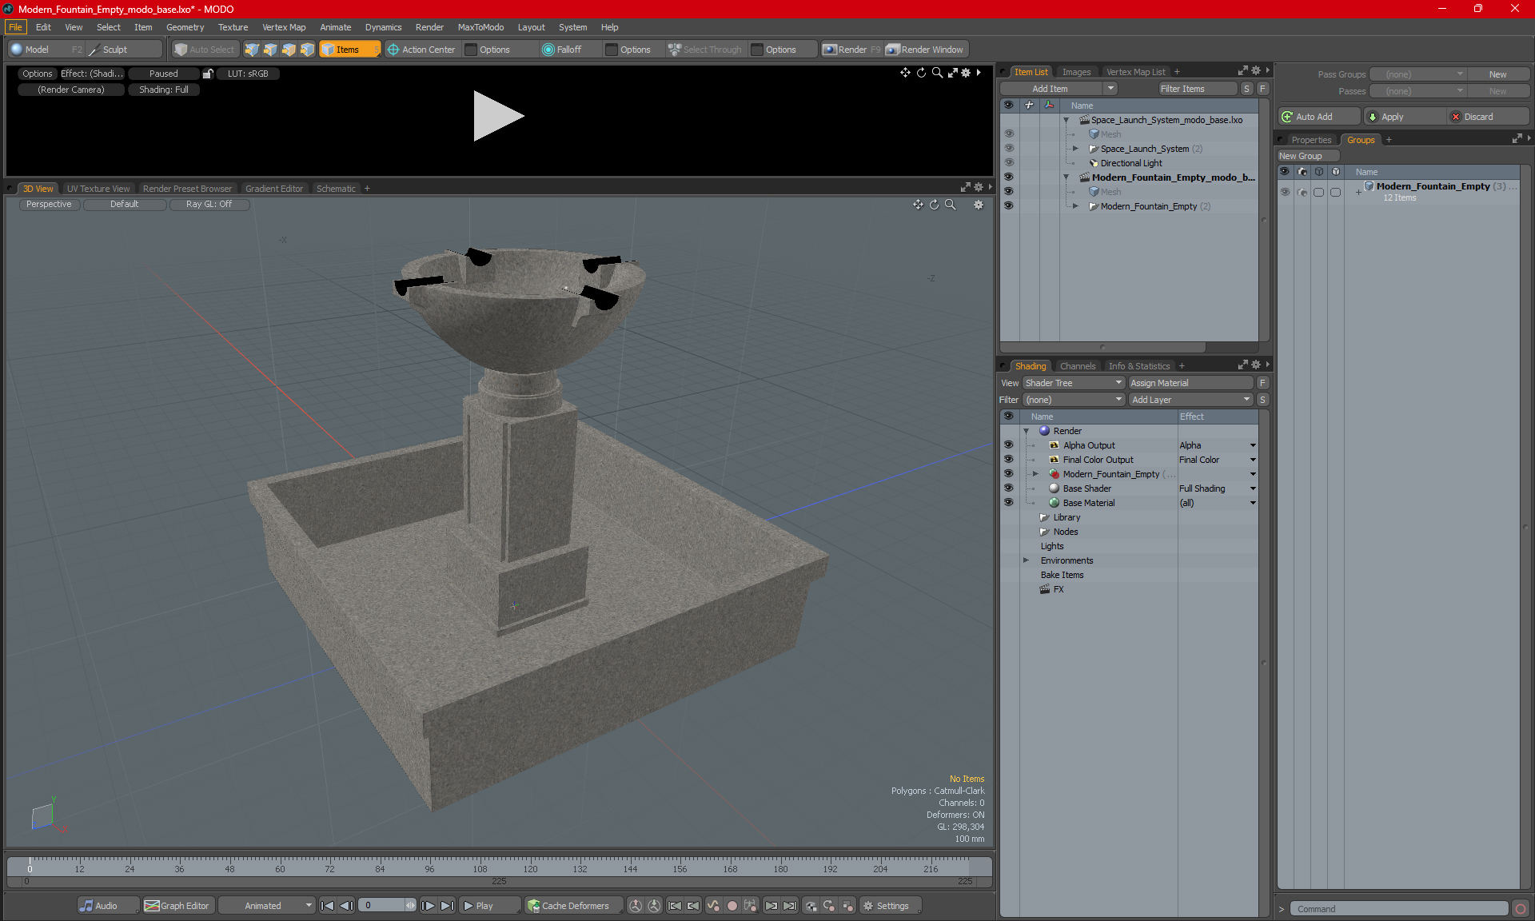Toggle Falloff Options checkbox
The width and height of the screenshot is (1535, 921).
click(x=612, y=50)
